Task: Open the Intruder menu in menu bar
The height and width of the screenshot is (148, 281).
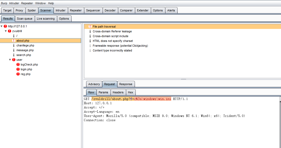Action: [x=14, y=3]
